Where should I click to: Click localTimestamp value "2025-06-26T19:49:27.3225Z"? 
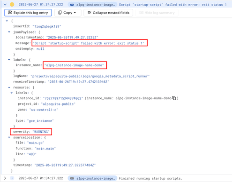tap(72, 37)
